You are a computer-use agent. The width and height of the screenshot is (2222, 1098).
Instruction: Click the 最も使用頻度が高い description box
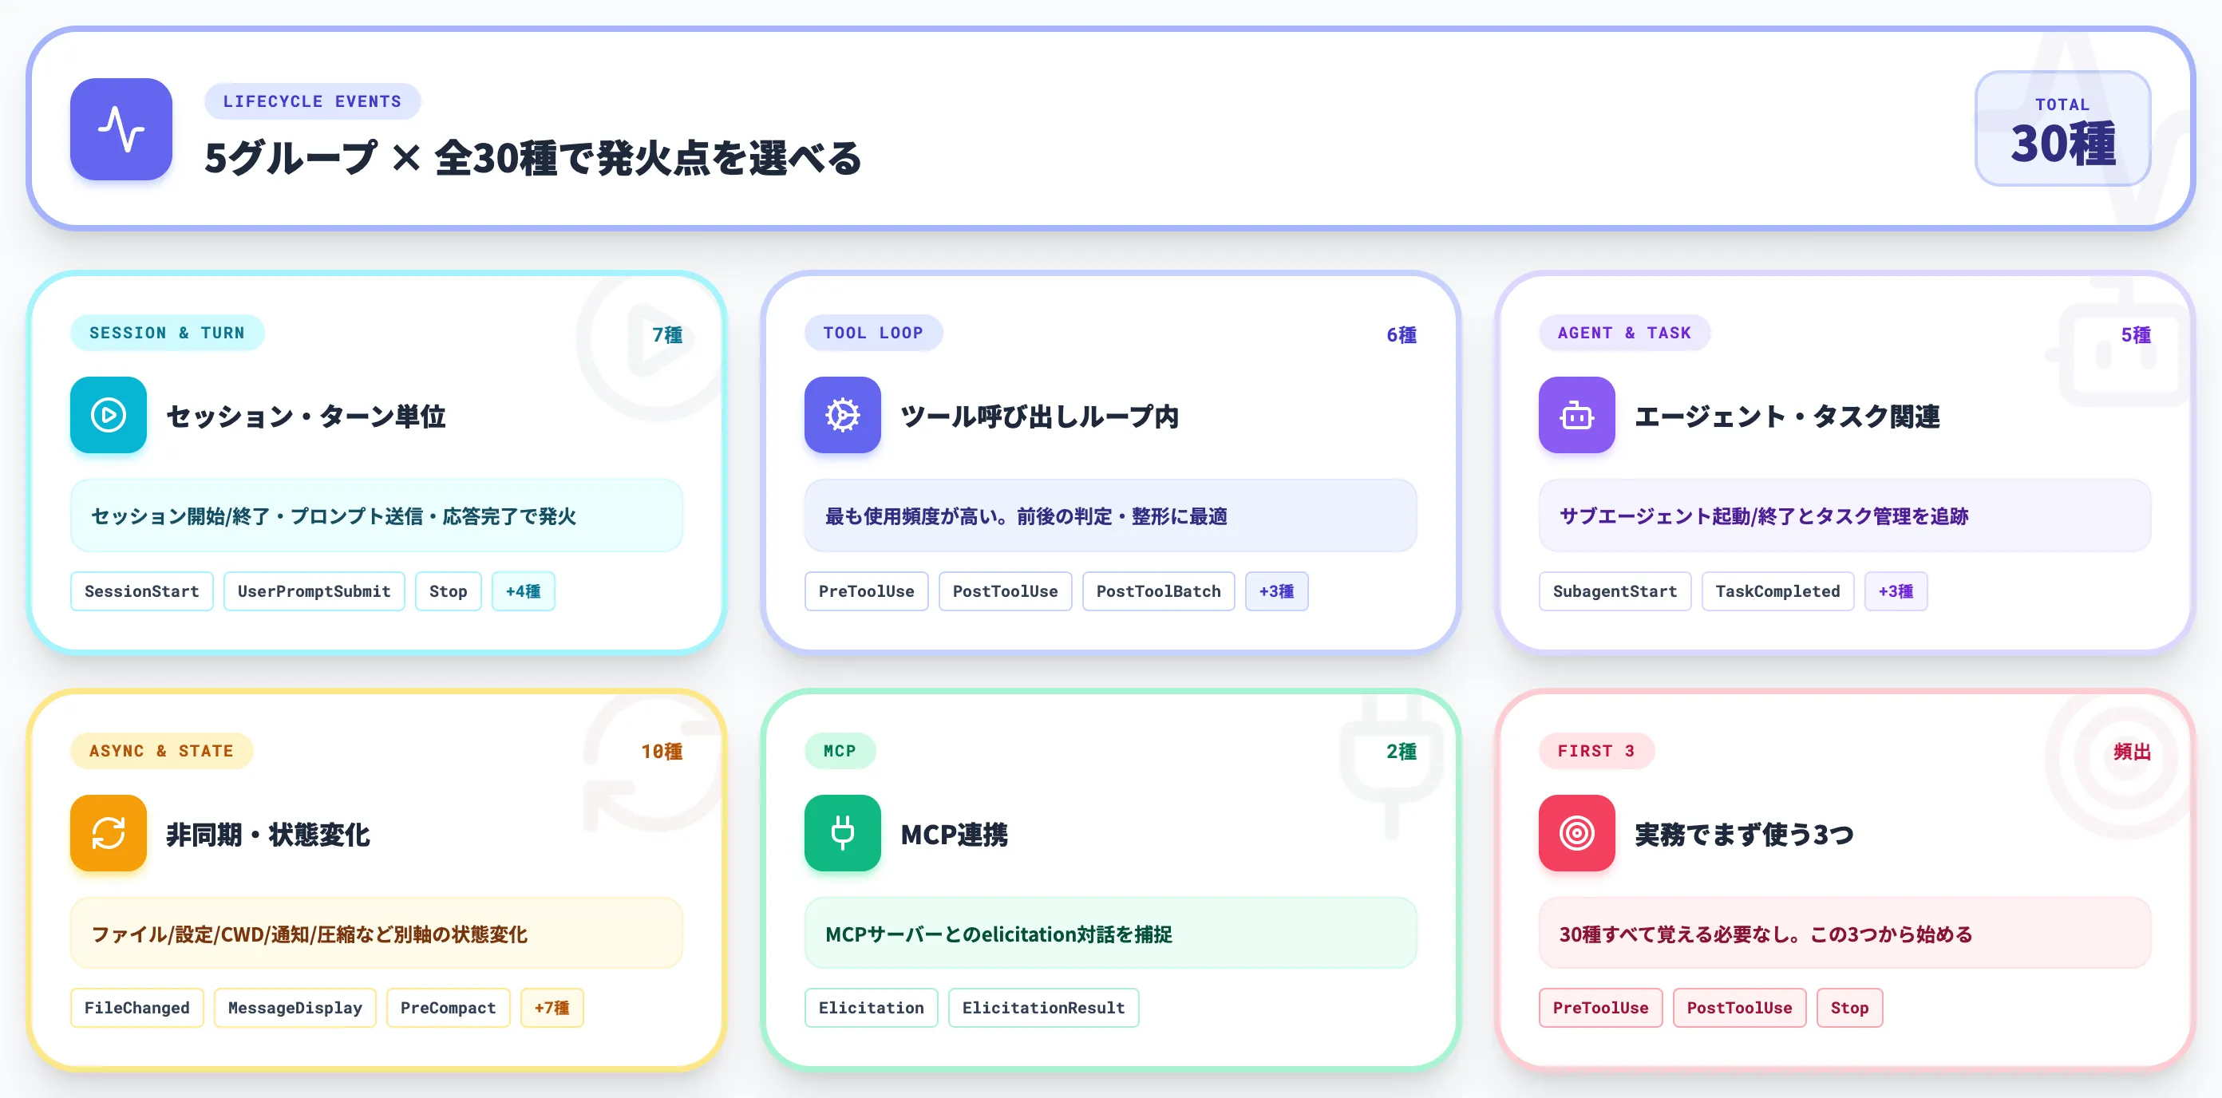tap(1111, 515)
